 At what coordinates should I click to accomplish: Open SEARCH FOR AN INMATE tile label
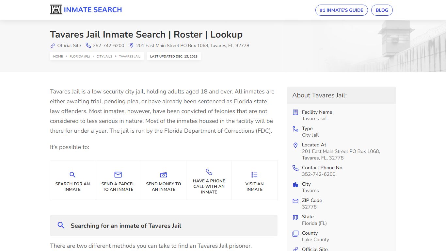[x=72, y=187]
